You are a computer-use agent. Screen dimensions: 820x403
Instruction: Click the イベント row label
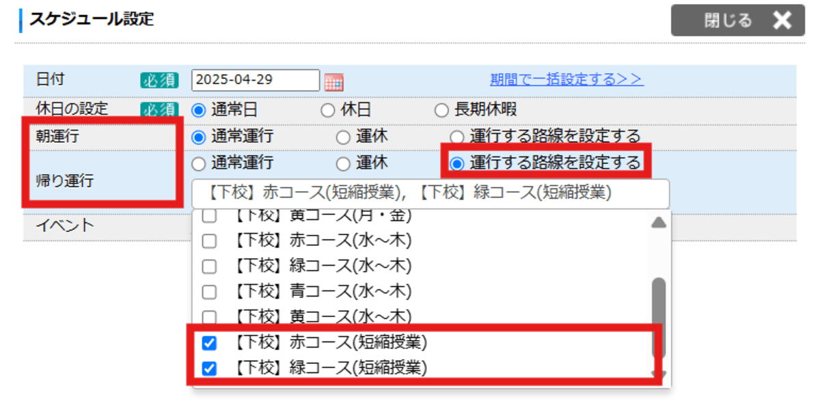pos(64,225)
